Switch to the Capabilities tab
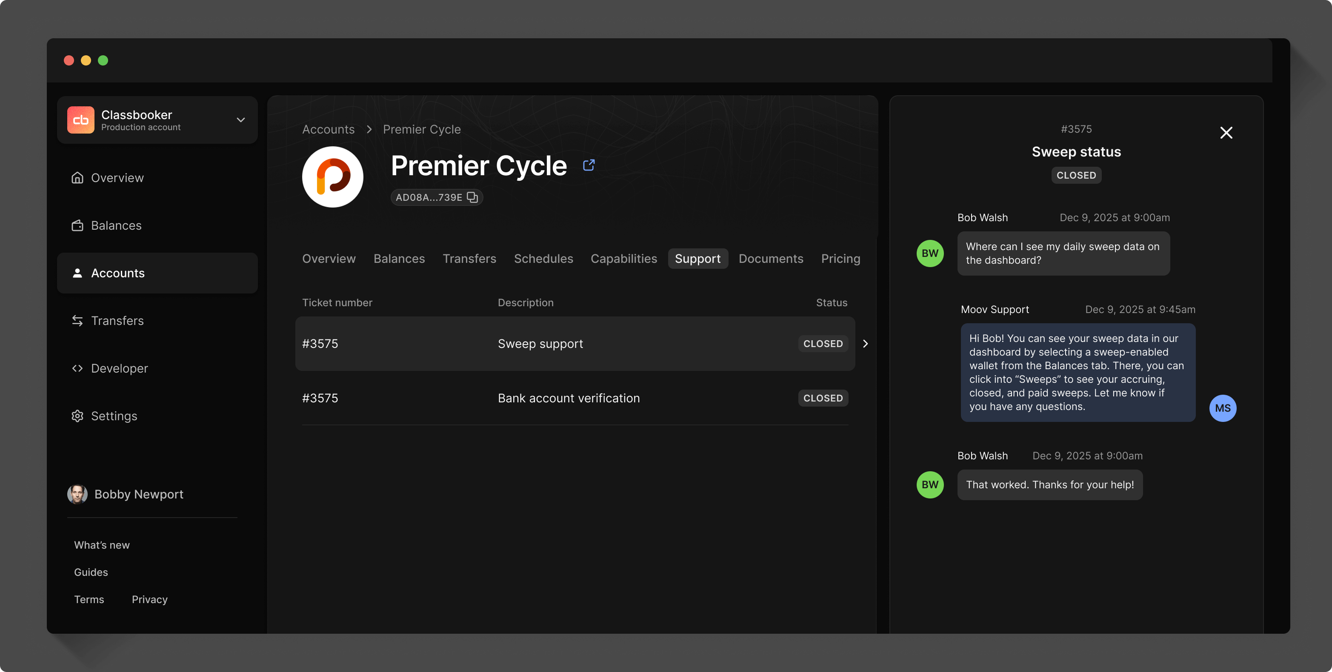The width and height of the screenshot is (1332, 672). (623, 259)
